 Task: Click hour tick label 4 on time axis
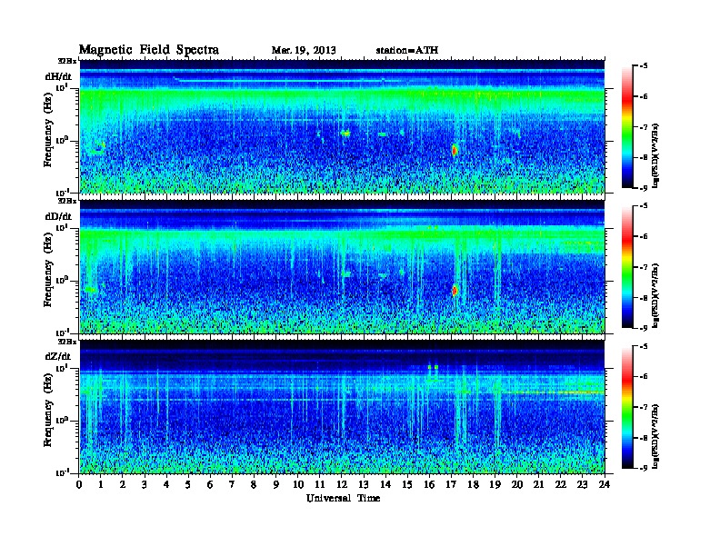(x=166, y=484)
